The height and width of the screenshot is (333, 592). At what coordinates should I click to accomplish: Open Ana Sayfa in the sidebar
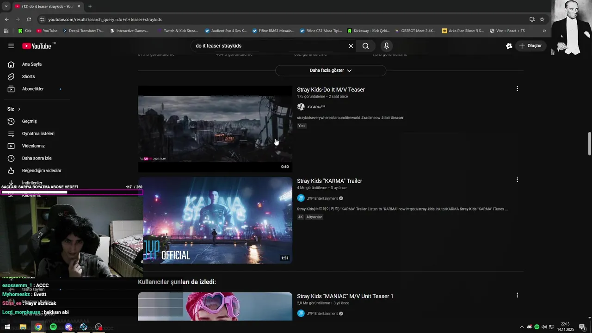31,64
